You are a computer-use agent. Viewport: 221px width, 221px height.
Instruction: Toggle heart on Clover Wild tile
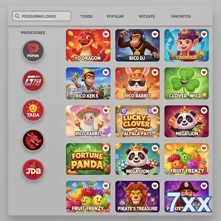point(204,72)
